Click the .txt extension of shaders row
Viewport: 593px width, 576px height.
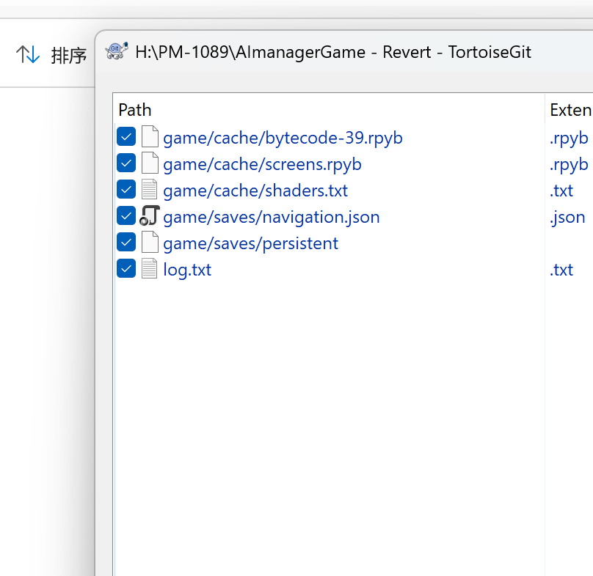pyautogui.click(x=561, y=191)
